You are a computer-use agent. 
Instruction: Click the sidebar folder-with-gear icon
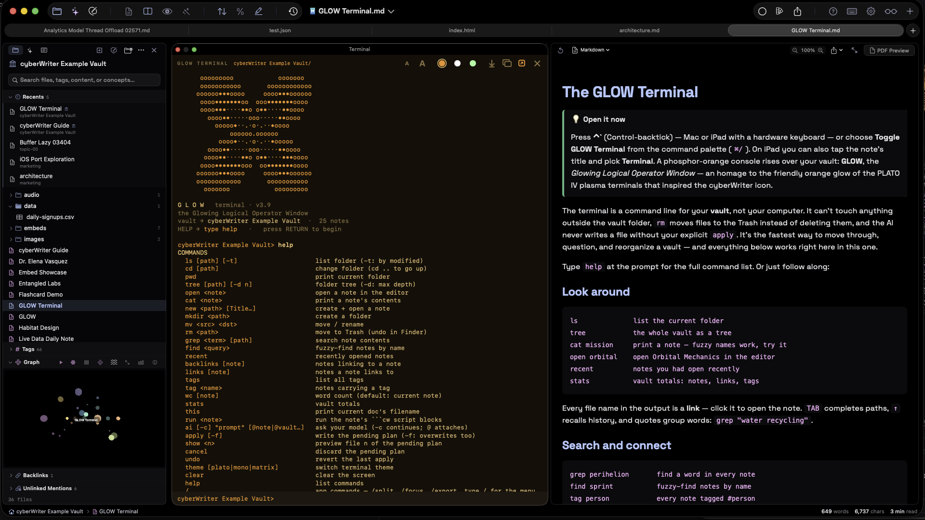128,50
